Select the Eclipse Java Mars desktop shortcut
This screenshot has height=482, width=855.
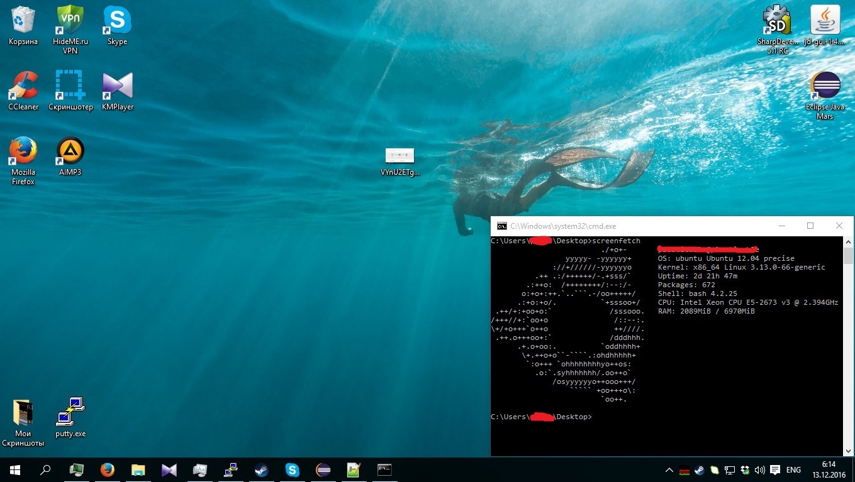[825, 96]
